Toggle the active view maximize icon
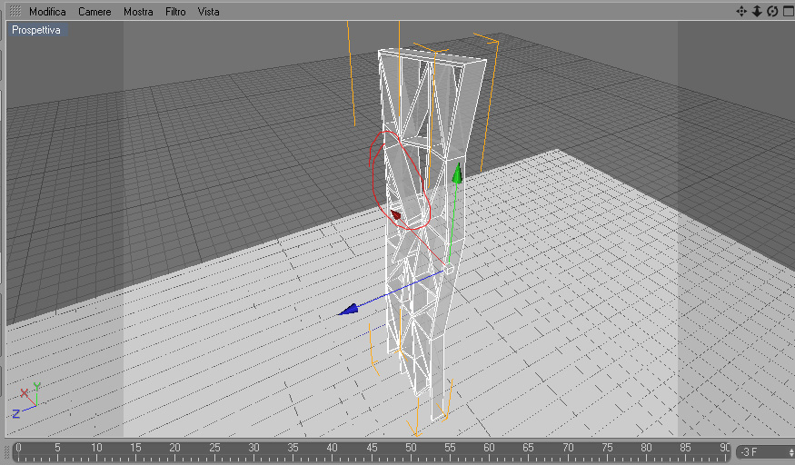This screenshot has width=795, height=465. [789, 11]
